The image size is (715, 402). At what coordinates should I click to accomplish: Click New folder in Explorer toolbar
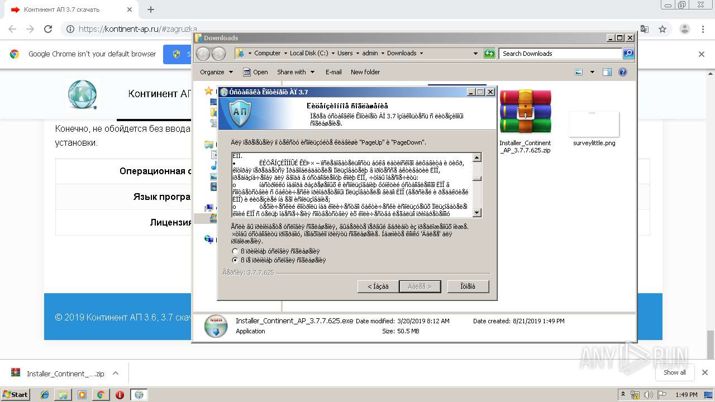tap(365, 72)
